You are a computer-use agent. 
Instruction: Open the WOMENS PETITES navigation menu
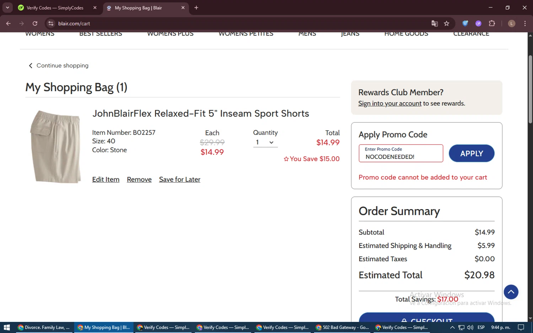(246, 34)
